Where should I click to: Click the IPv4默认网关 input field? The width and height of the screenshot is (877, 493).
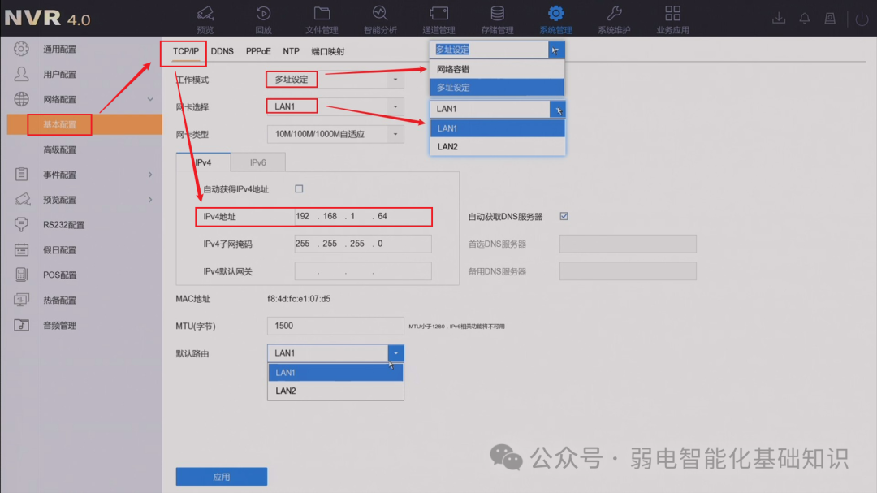363,271
